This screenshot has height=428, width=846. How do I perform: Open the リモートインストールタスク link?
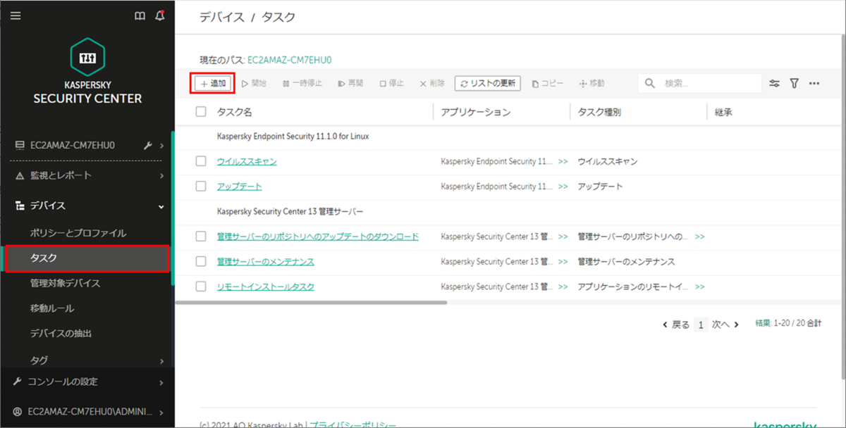[x=266, y=287]
